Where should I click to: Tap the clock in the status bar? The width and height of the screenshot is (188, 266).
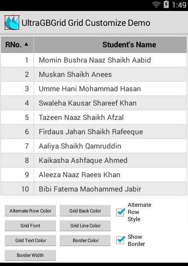coord(179,5)
